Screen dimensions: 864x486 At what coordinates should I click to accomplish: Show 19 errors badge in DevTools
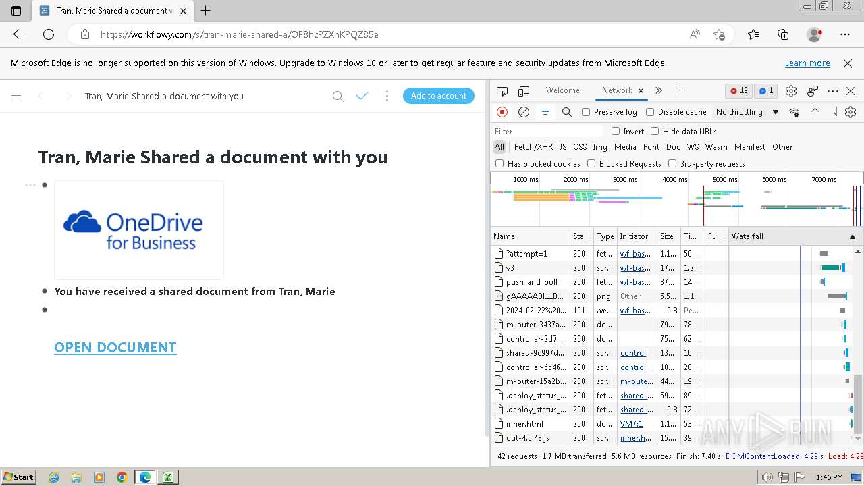tap(739, 90)
